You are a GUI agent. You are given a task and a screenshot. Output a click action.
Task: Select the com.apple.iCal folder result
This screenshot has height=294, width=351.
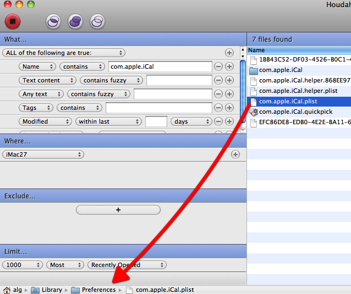click(x=299, y=70)
